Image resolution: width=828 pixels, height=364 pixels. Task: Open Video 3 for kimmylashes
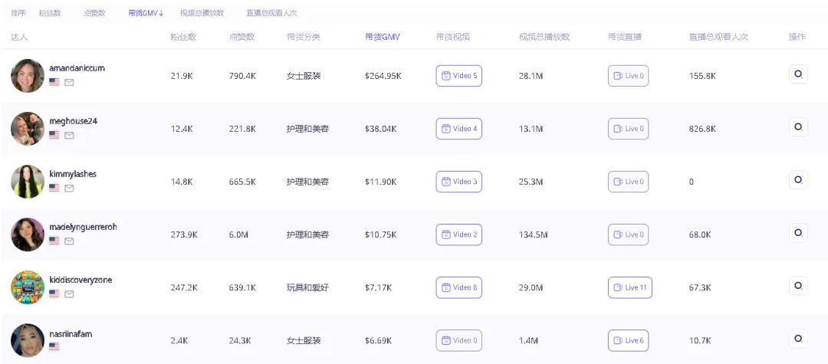459,182
